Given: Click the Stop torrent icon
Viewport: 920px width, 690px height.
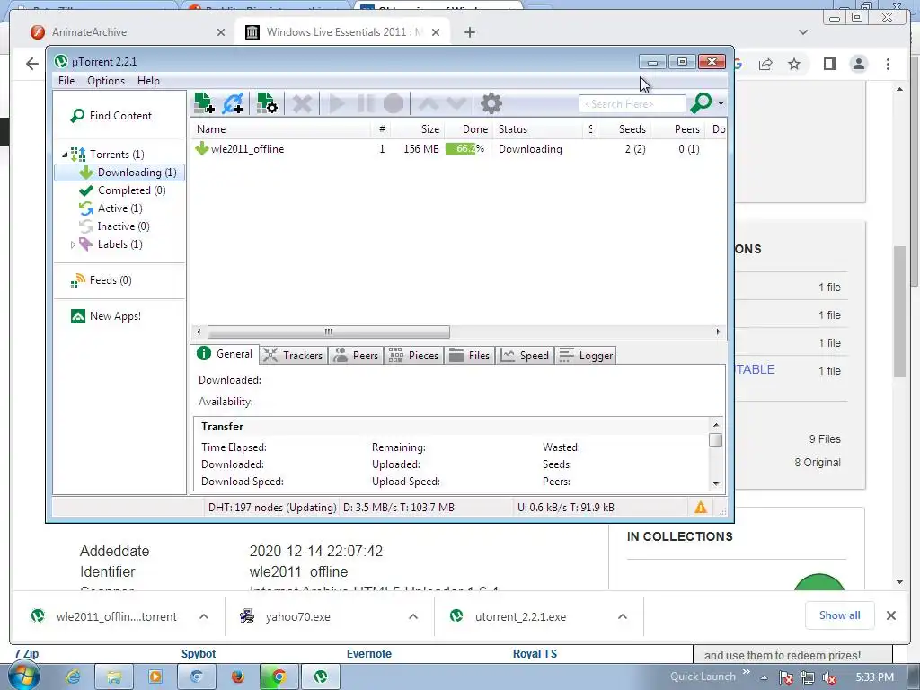Looking at the screenshot, I should click(394, 104).
